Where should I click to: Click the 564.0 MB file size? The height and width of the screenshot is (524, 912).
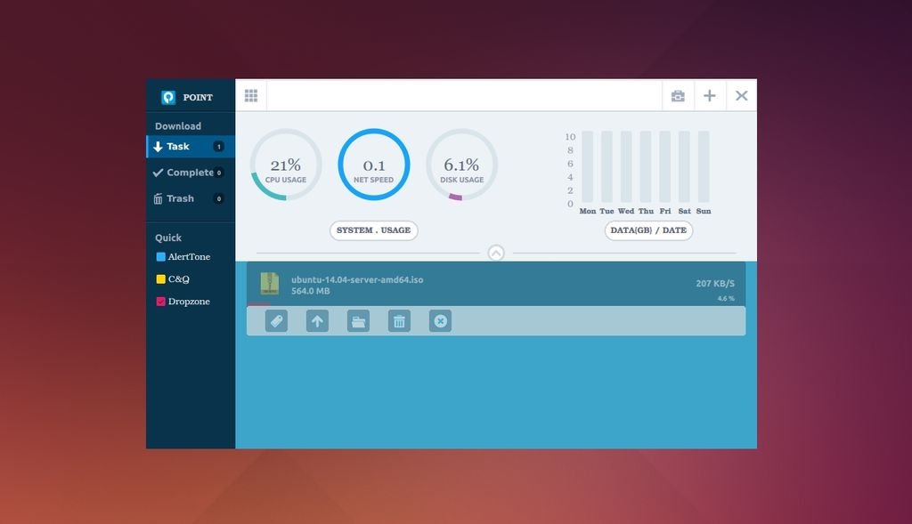[310, 291]
